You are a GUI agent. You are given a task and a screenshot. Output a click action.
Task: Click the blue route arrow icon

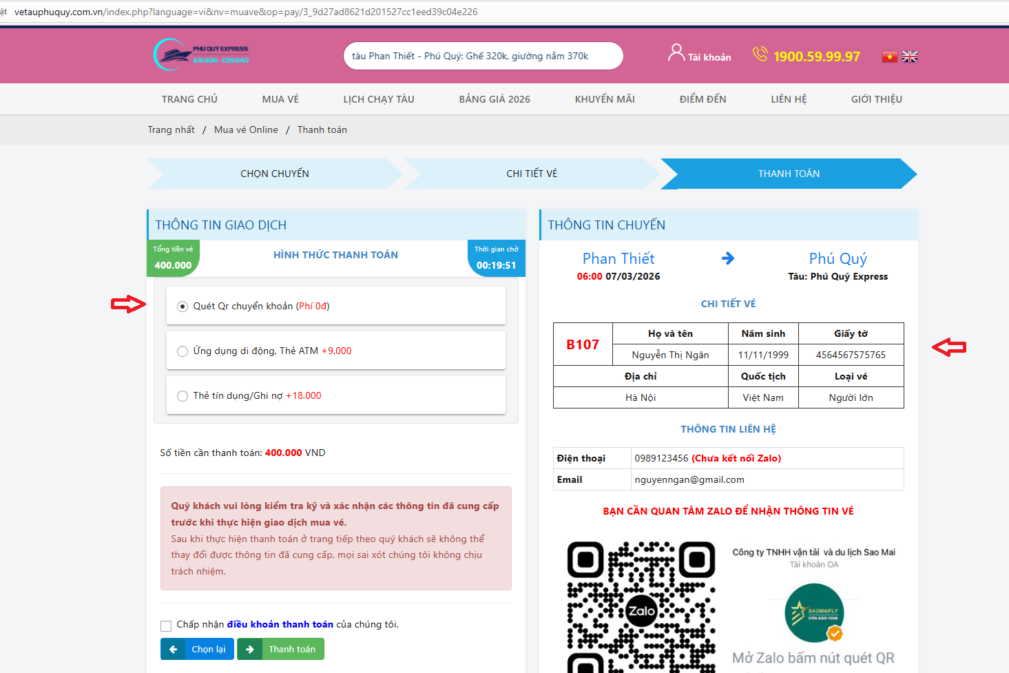pos(728,258)
